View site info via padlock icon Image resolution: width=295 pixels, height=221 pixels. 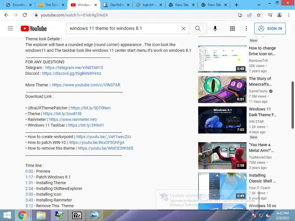tap(36, 15)
